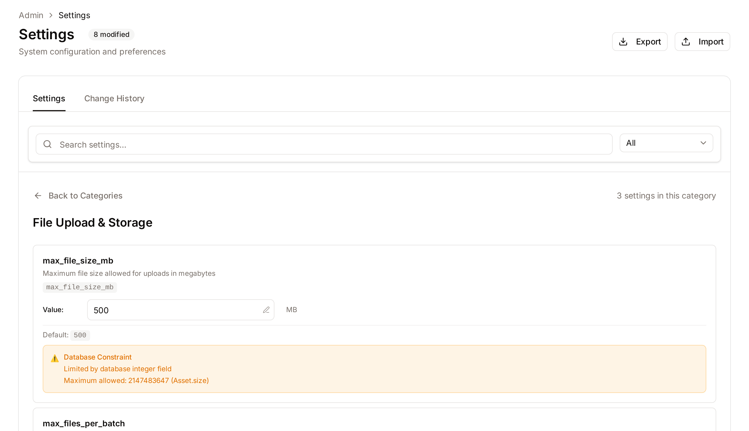Click the 3 settings in this category text
749x431 pixels.
tap(666, 196)
